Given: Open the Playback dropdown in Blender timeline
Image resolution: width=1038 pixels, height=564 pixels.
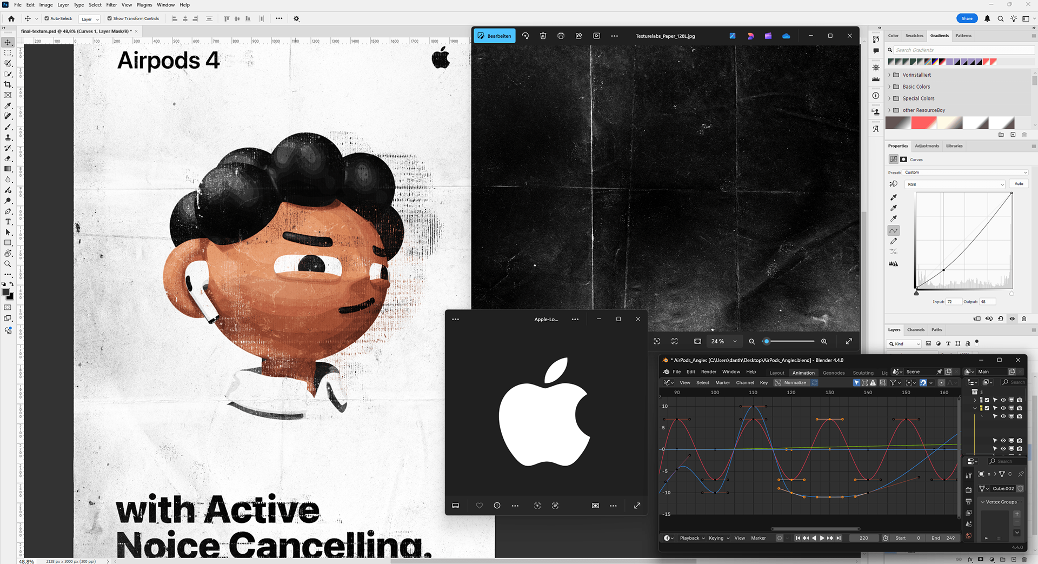Looking at the screenshot, I should pyautogui.click(x=692, y=538).
